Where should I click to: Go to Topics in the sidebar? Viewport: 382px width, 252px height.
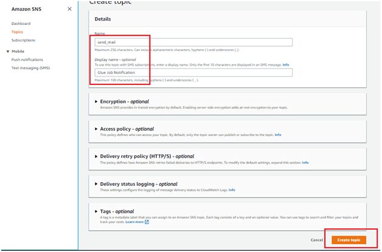[17, 32]
